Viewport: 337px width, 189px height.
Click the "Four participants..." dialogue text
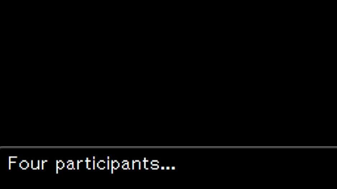(x=92, y=164)
